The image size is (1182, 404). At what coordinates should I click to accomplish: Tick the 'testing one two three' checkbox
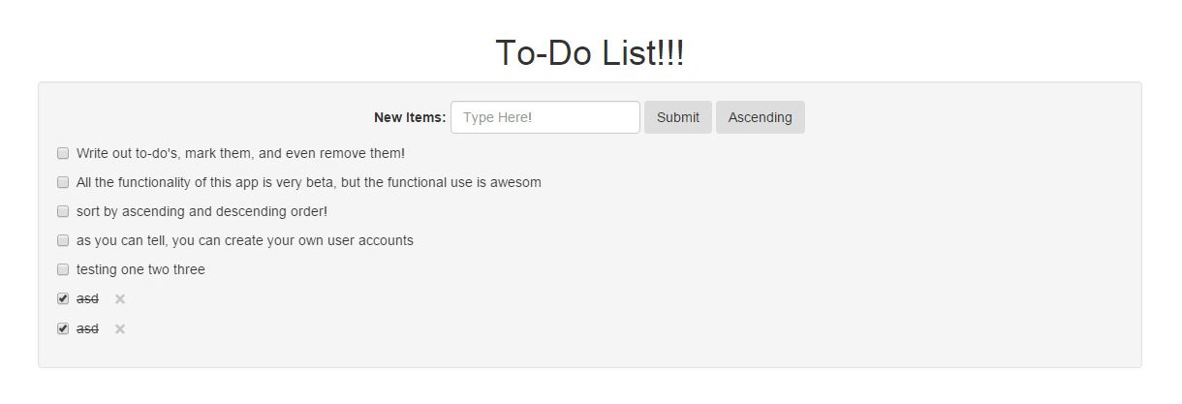coord(63,269)
